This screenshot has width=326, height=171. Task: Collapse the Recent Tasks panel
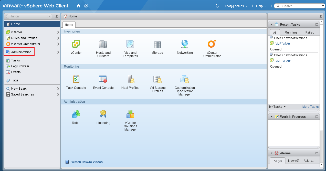(x=271, y=25)
